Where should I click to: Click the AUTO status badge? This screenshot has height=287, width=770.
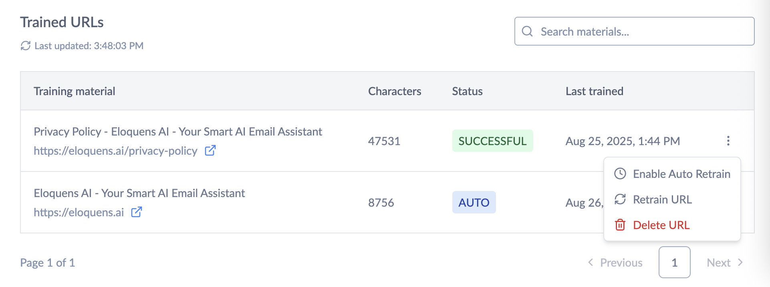click(x=474, y=202)
